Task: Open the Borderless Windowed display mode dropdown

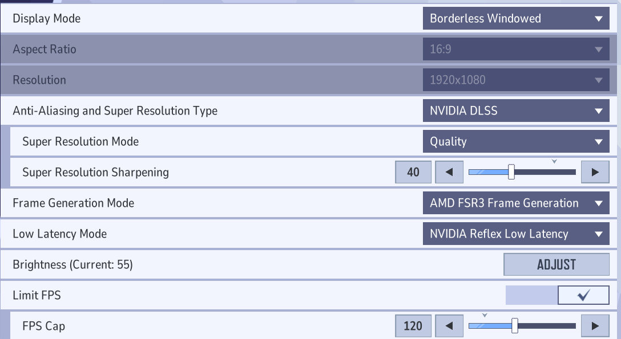Action: click(x=516, y=18)
